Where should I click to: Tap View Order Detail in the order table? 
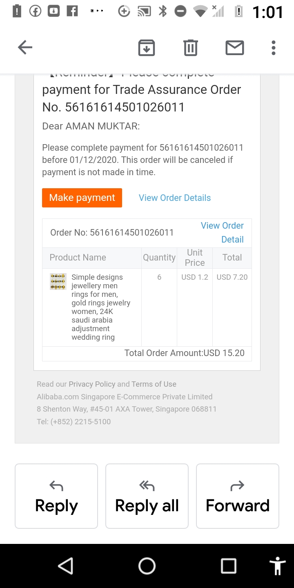[x=223, y=232]
